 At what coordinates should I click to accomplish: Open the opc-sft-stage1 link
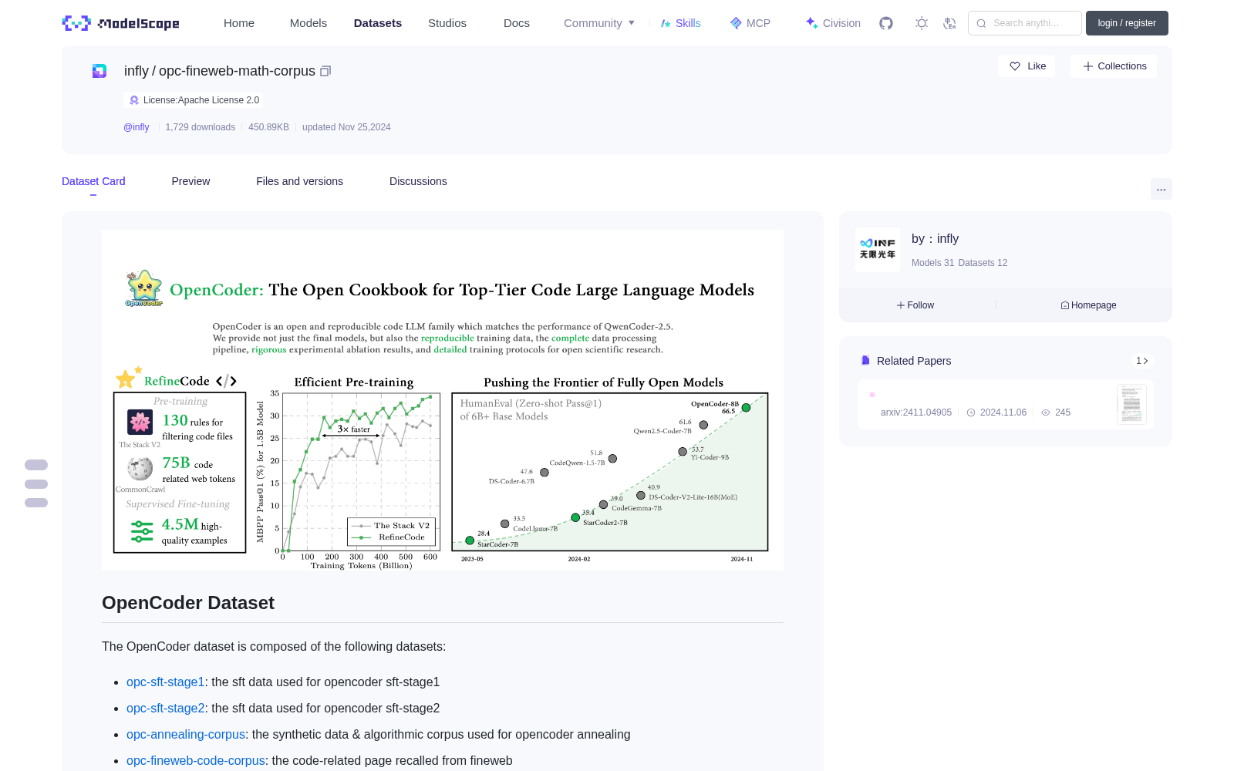[x=165, y=682]
